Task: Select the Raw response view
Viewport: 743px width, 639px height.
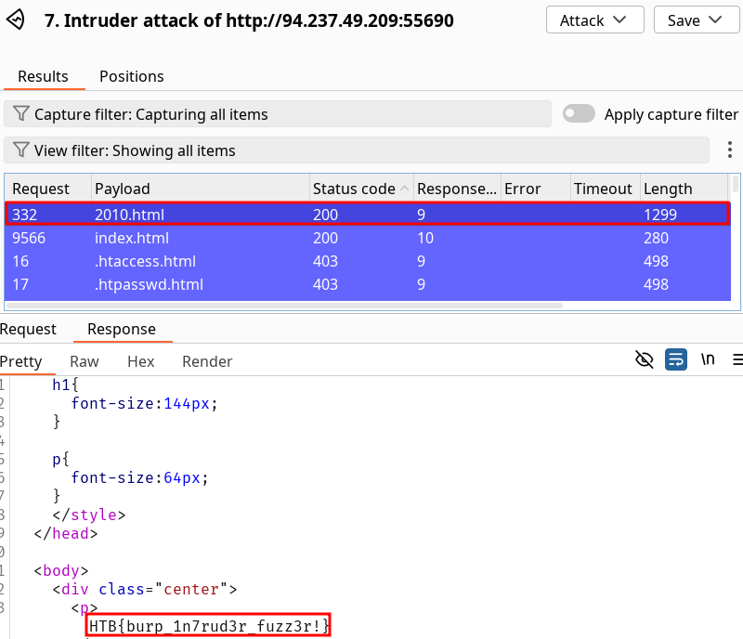Action: pyautogui.click(x=85, y=361)
